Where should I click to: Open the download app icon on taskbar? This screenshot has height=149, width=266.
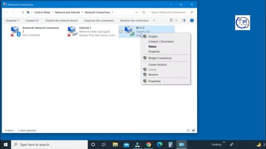138,144
